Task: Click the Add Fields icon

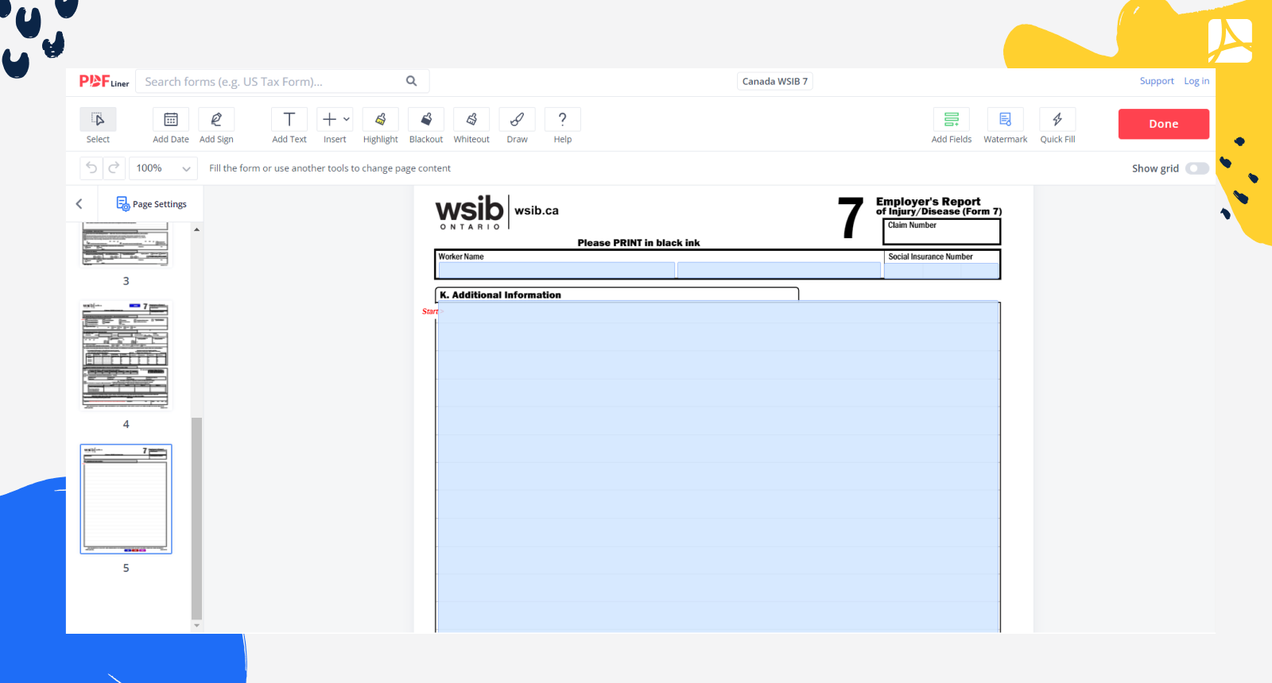Action: click(952, 120)
